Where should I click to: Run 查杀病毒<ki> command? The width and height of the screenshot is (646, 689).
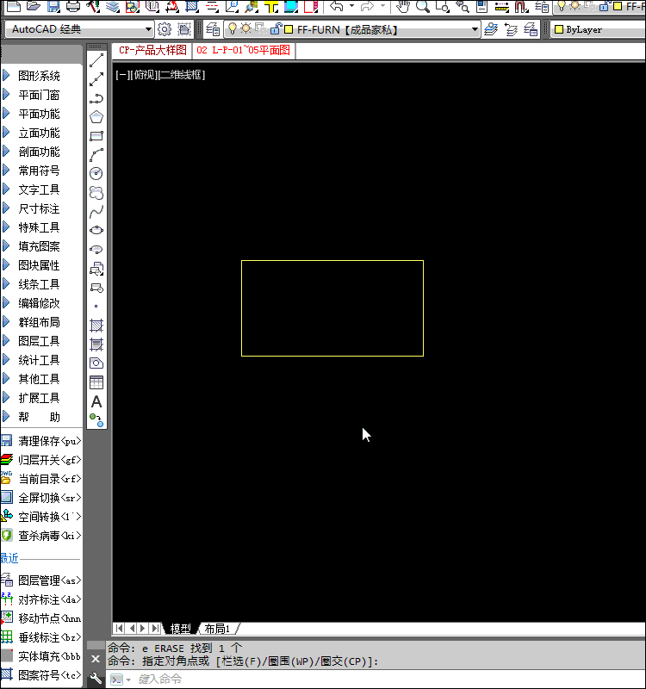coord(41,536)
